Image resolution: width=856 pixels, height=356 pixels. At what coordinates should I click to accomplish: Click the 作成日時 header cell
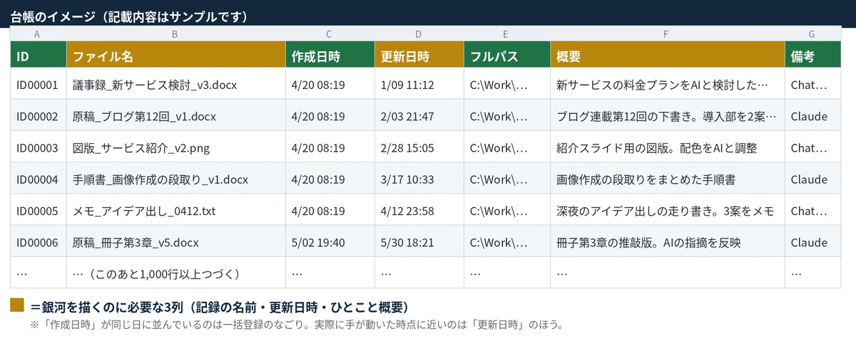pos(330,56)
